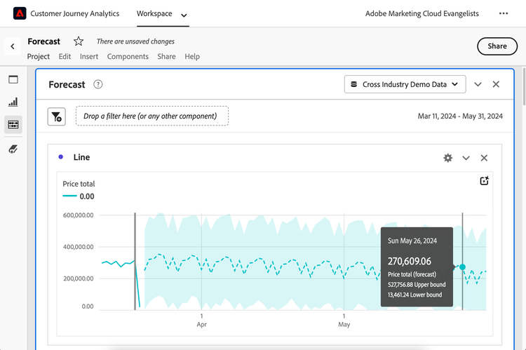The height and width of the screenshot is (350, 526).
Task: Click the chart export icon
Action: [x=484, y=181]
